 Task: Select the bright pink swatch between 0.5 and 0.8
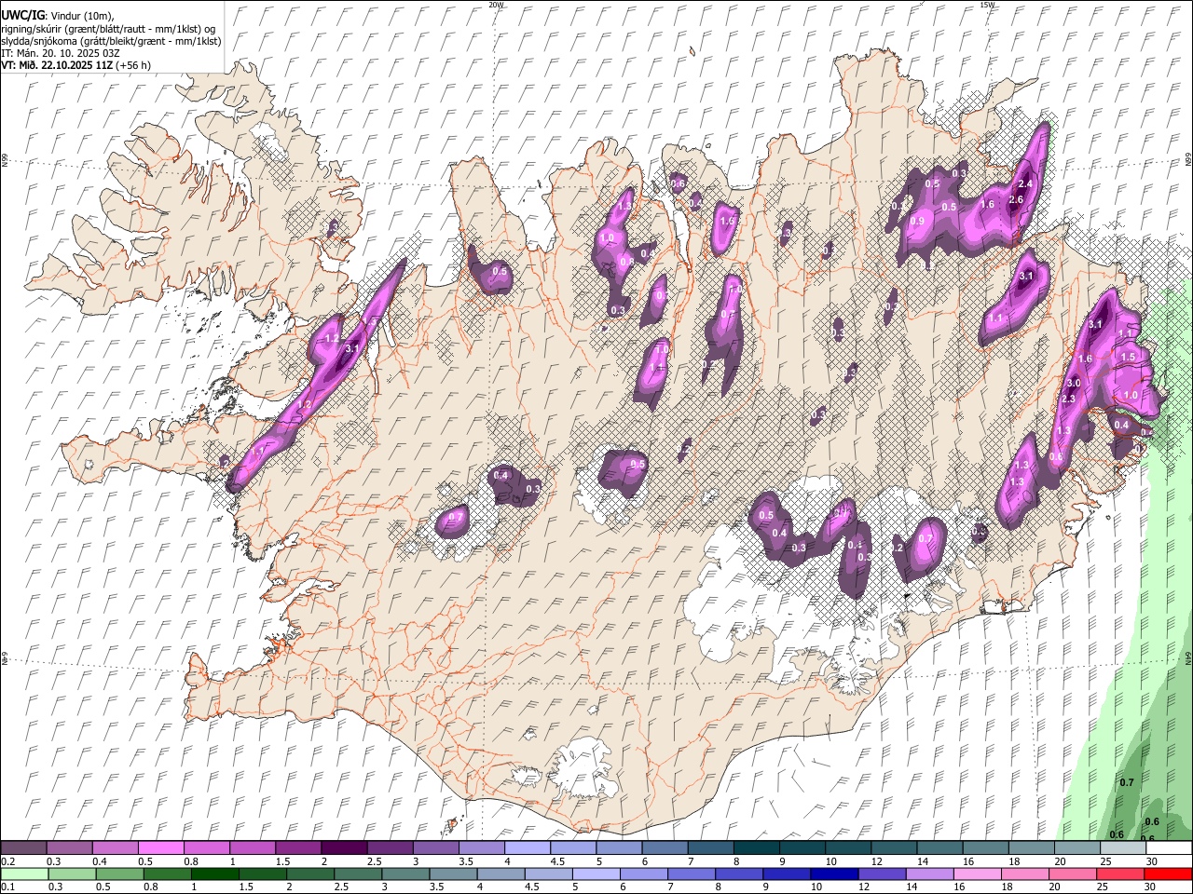point(160,848)
